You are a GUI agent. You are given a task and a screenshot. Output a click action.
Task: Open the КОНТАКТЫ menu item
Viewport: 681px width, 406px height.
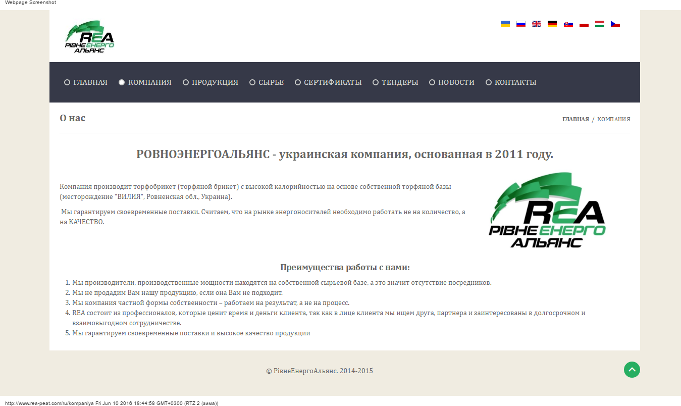(x=515, y=82)
